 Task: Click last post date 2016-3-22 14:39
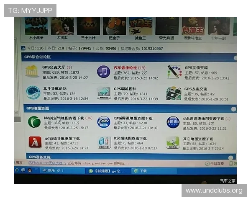[x=144, y=99]
